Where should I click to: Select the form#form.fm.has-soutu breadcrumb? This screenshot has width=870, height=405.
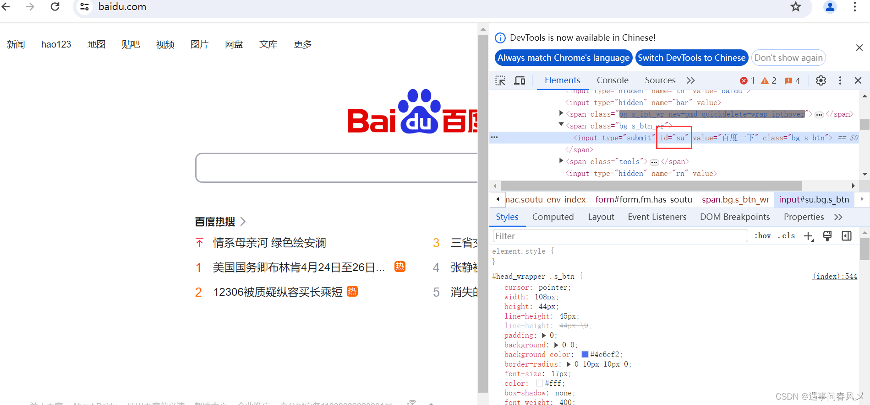(x=644, y=199)
